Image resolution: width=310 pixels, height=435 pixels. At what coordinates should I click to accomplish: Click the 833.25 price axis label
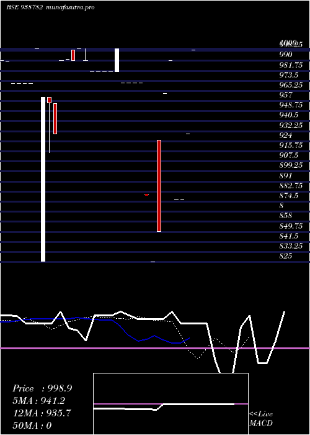(x=291, y=246)
